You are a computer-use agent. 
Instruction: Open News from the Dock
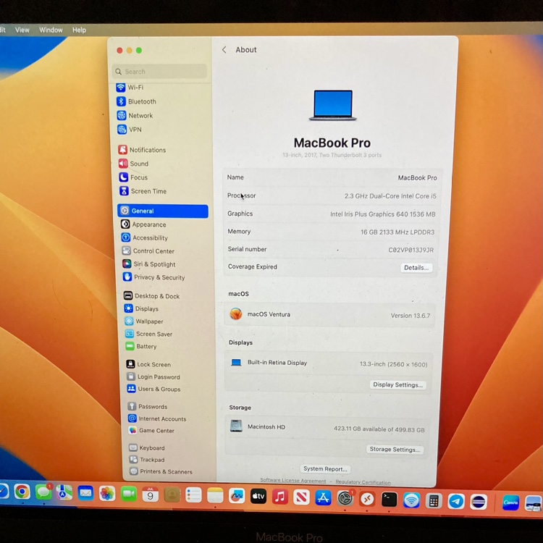(x=301, y=498)
